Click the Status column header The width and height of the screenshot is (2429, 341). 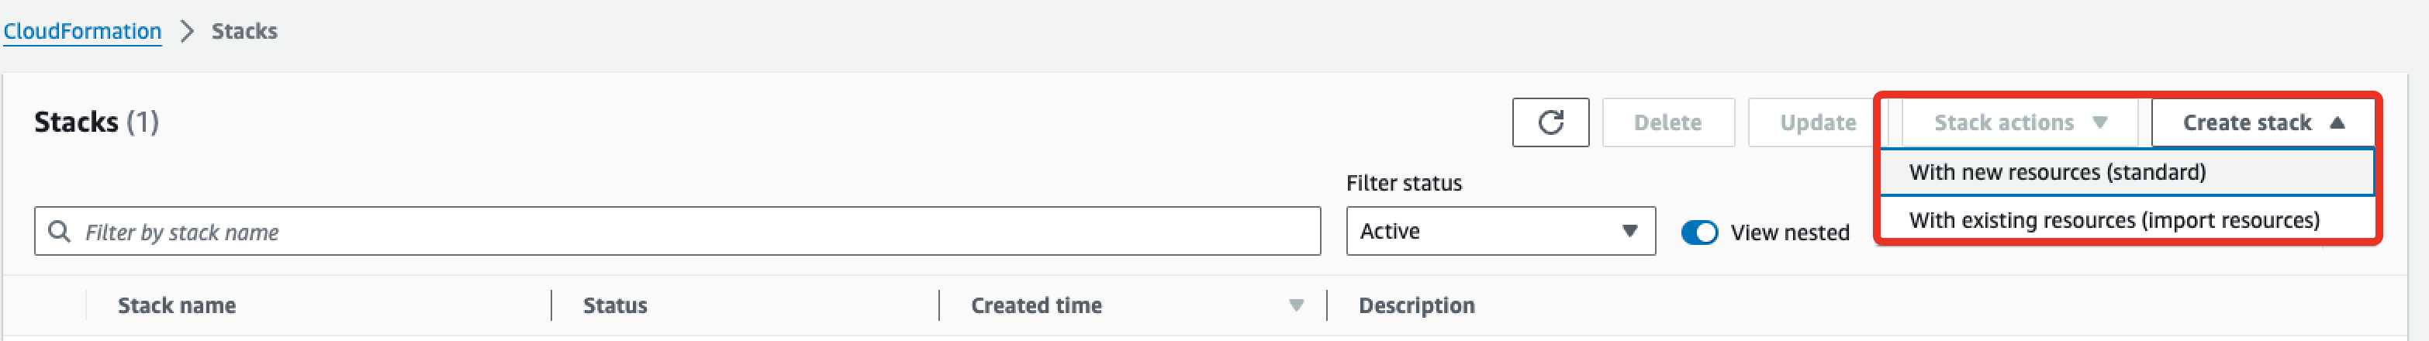615,305
